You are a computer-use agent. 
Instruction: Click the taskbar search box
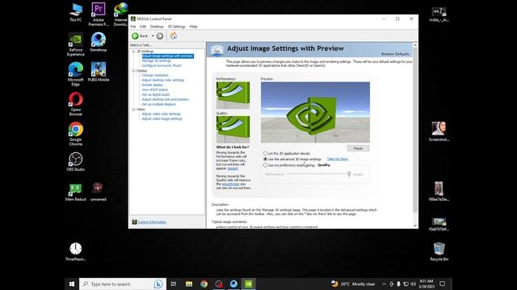[x=122, y=284]
